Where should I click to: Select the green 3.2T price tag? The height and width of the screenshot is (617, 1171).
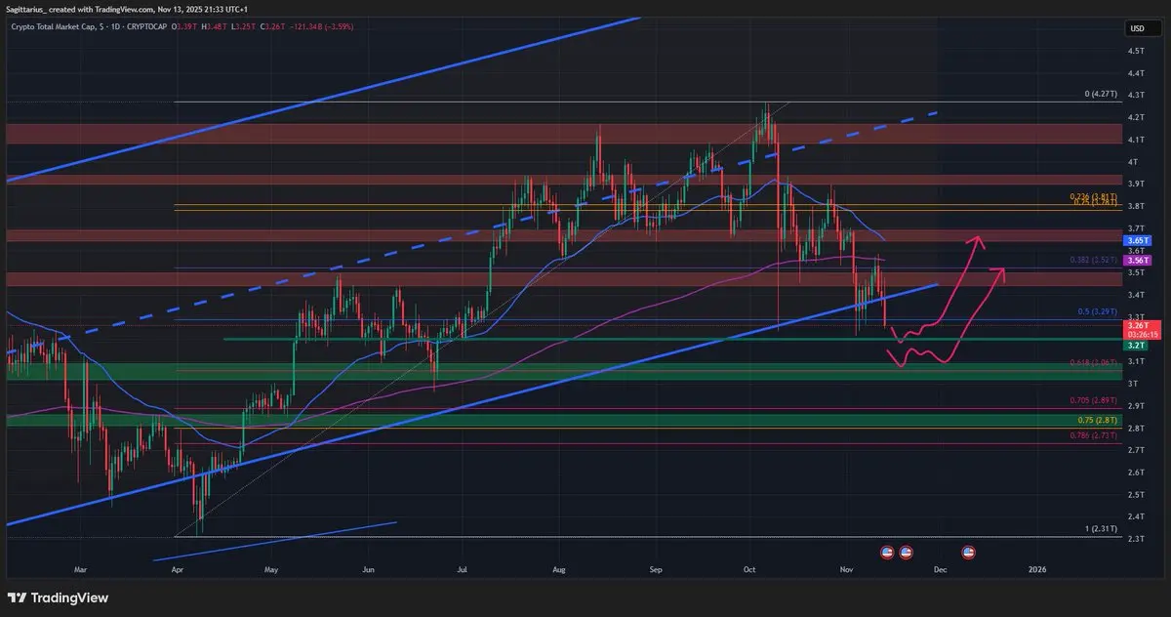coord(1138,346)
